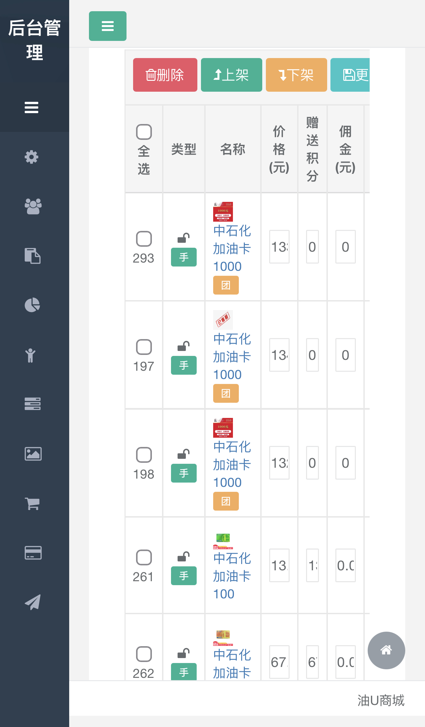The width and height of the screenshot is (425, 727).
Task: Click the red 删除 delete button
Action: coord(165,75)
